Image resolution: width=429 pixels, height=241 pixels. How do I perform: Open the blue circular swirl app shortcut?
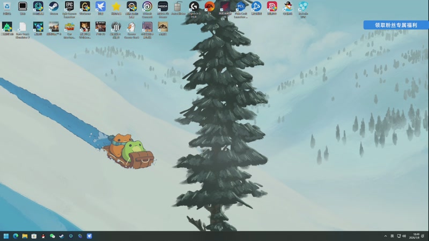pos(256,8)
